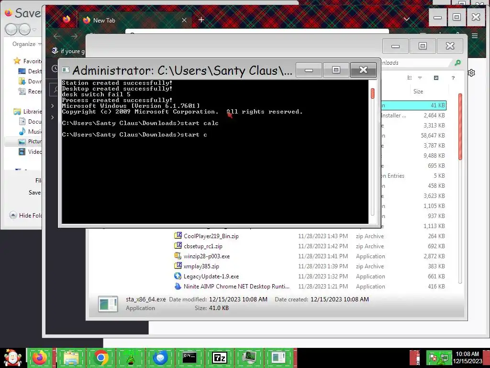Click the green search icon in Explorer
Screen dimensions: 490x368
457,63
